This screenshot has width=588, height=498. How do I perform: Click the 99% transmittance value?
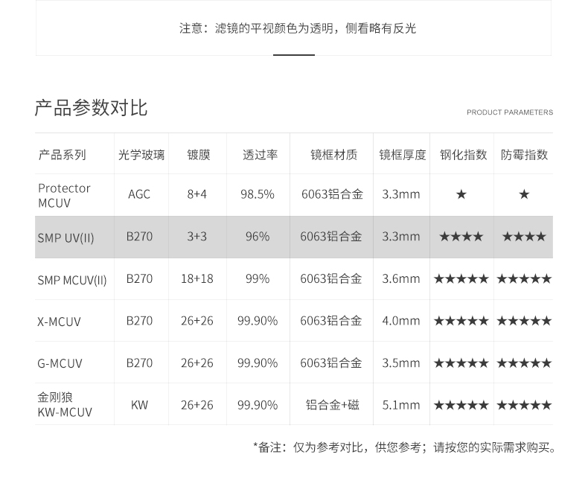pyautogui.click(x=258, y=279)
